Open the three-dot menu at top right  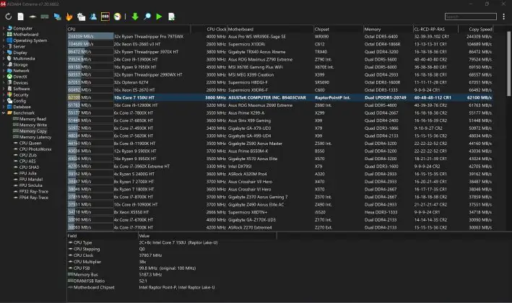(503, 17)
